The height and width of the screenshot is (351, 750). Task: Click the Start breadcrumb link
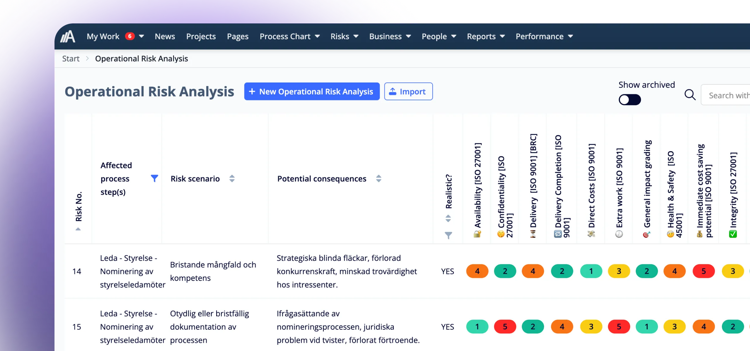(71, 58)
